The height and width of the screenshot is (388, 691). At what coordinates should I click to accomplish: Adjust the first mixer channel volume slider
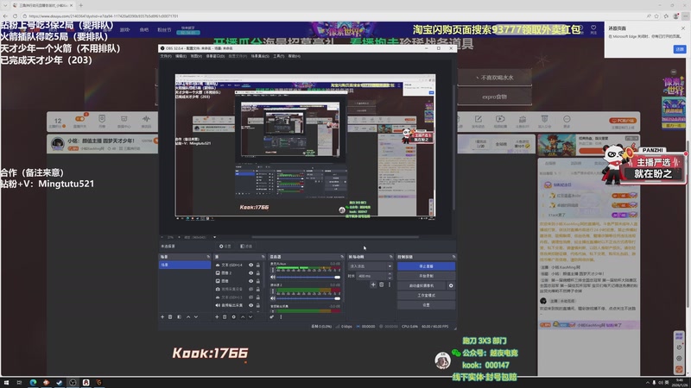point(308,277)
